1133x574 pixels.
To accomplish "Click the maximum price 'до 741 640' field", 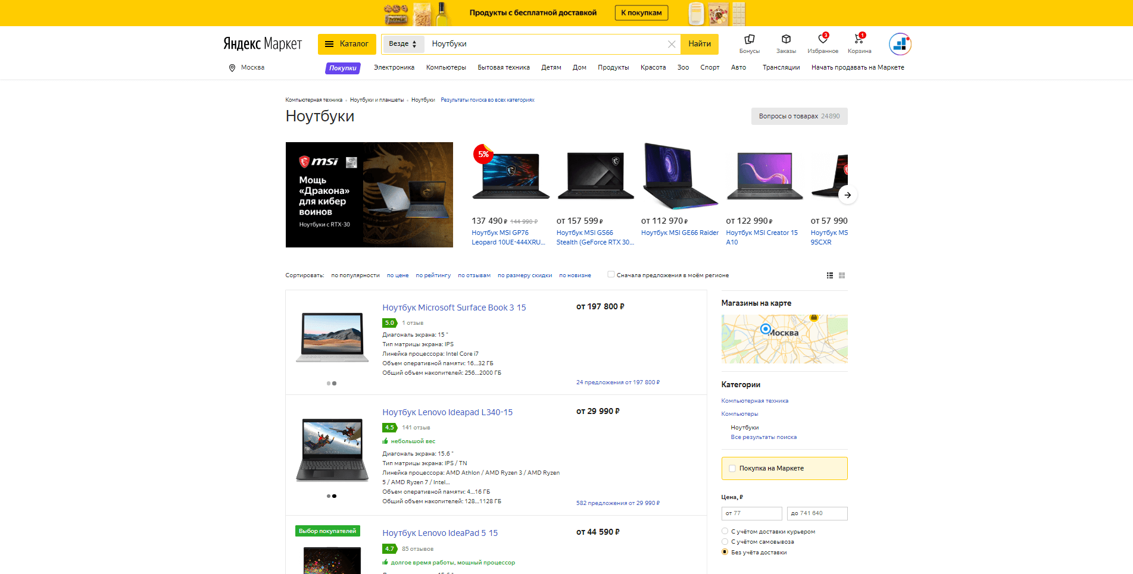I will [x=817, y=513].
